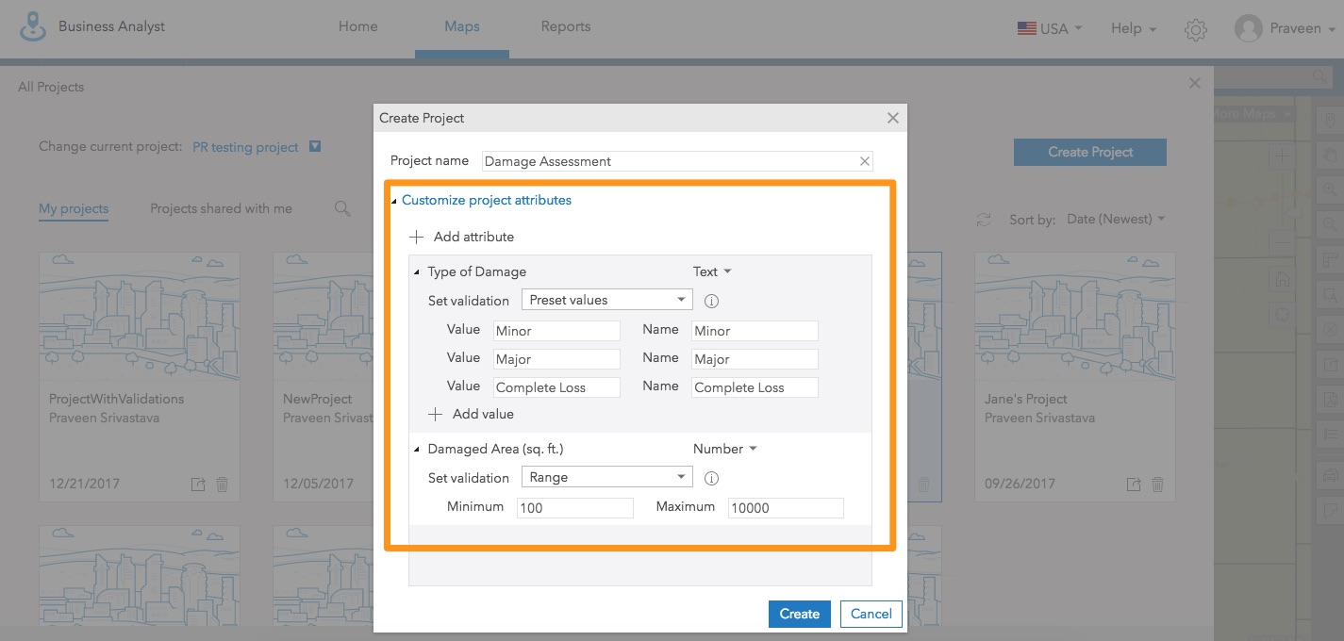Click the map zoom in plus button

[x=1282, y=157]
